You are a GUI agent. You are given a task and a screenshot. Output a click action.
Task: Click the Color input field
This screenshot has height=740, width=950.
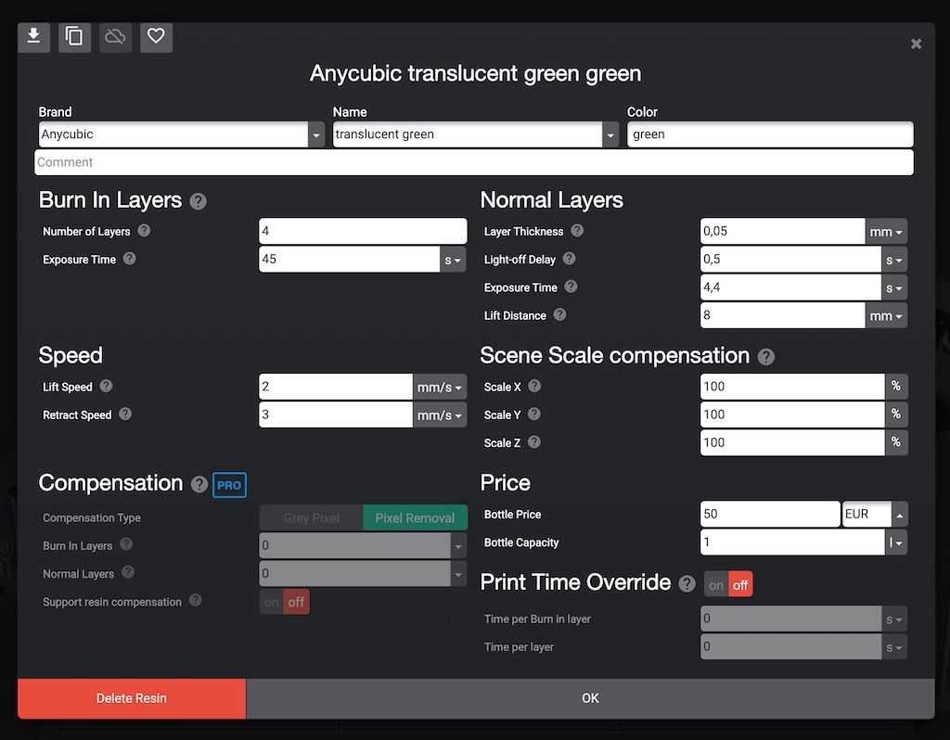tap(770, 134)
